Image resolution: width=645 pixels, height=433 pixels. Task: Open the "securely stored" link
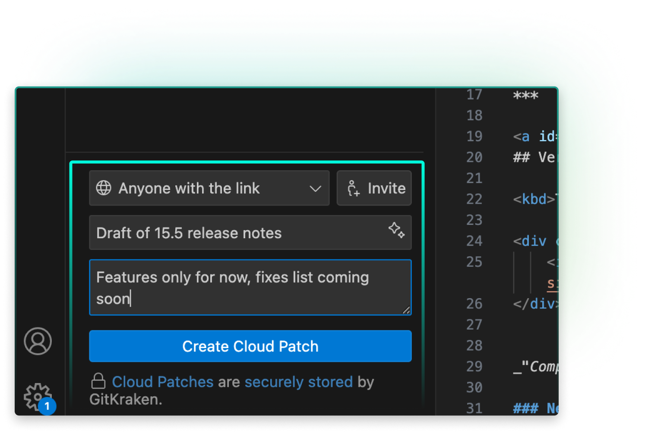click(x=298, y=381)
